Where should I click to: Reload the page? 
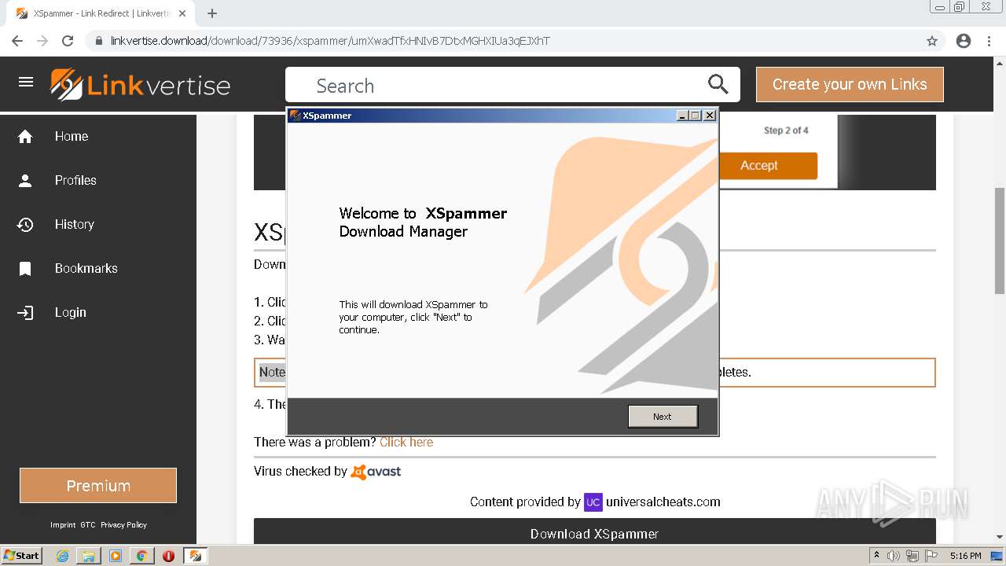tap(68, 41)
